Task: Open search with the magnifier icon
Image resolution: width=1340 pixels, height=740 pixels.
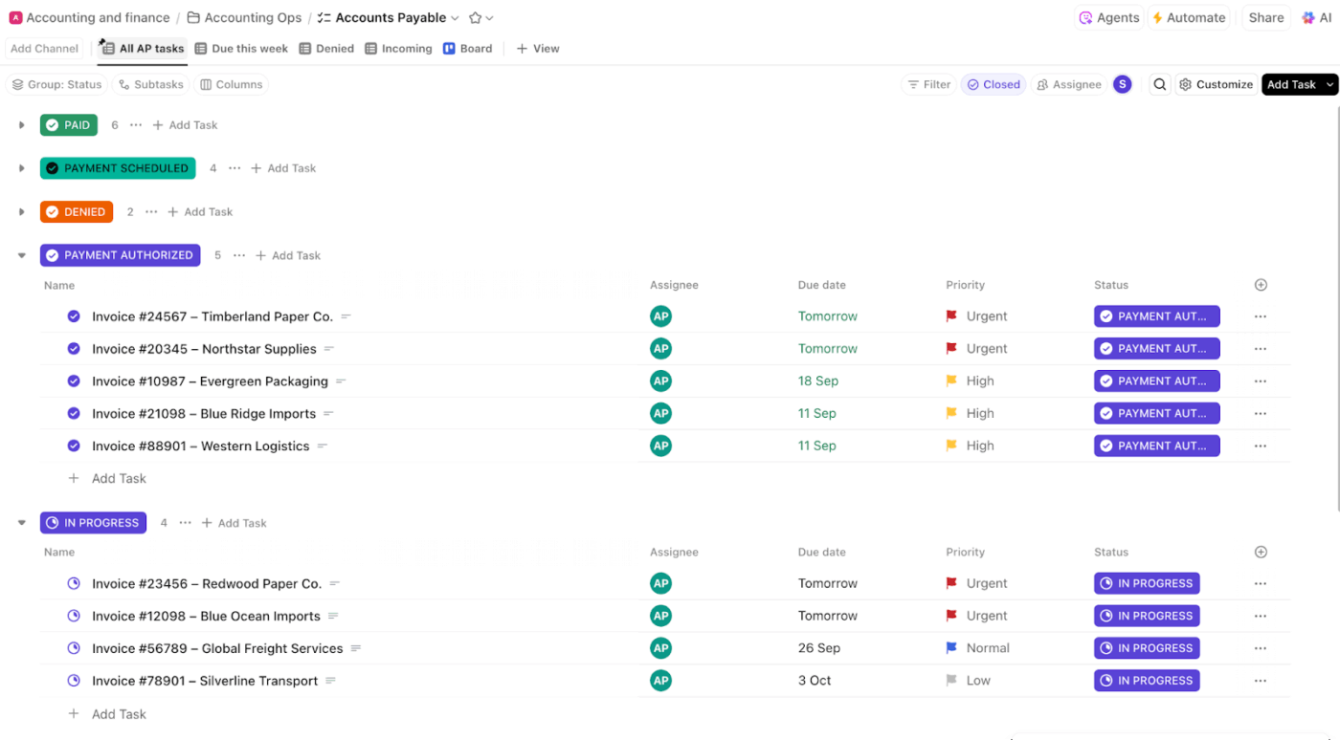Action: coord(1159,84)
